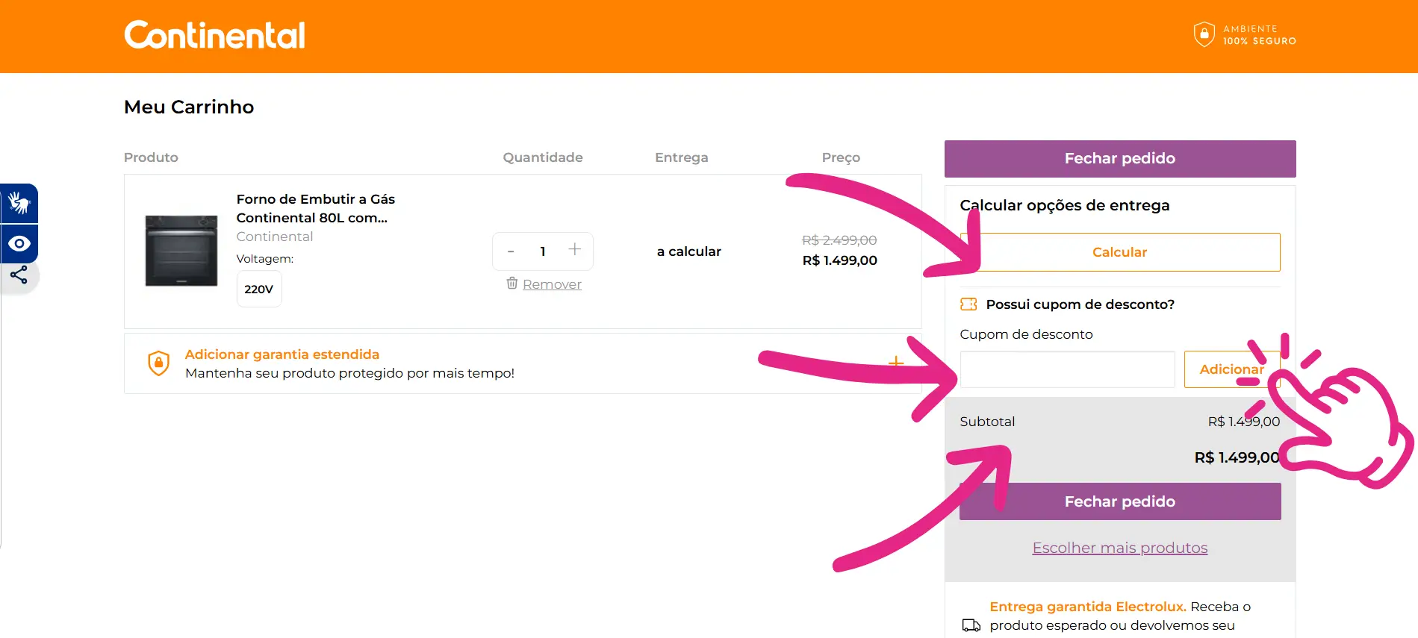Viewport: 1418px width, 638px height.
Task: Click the 'Mantenha seu produto protegido' text
Action: [349, 373]
